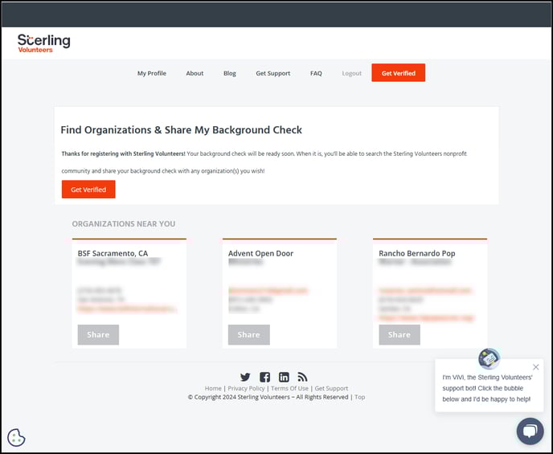Click the Get Verified button in navigation bar
The width and height of the screenshot is (553, 454).
coord(398,73)
